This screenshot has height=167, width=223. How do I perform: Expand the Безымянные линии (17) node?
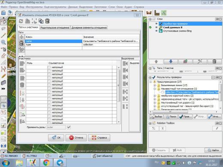(x=154, y=85)
